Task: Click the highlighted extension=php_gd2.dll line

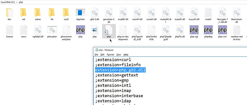Action: (x=120, y=70)
